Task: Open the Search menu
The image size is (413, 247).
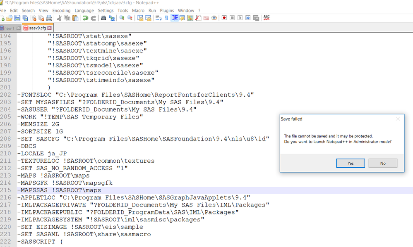Action: click(x=28, y=10)
